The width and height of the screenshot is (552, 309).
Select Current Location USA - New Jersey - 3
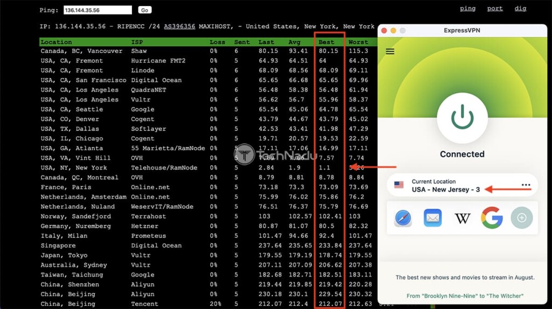[462, 185]
